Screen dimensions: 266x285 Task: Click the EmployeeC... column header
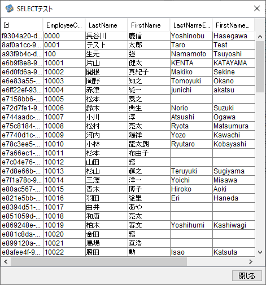pyautogui.click(x=64, y=25)
